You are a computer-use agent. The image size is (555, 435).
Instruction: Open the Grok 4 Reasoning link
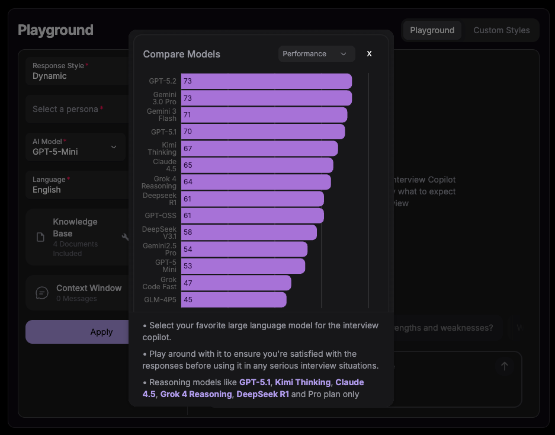point(196,394)
